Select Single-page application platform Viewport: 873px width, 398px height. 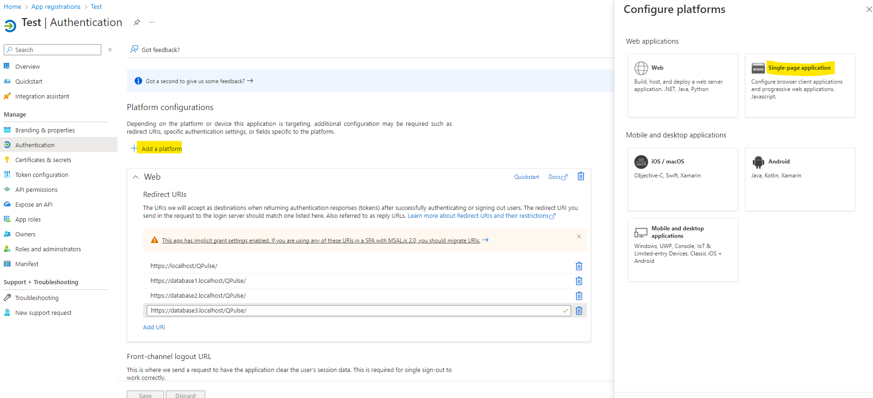pyautogui.click(x=799, y=68)
